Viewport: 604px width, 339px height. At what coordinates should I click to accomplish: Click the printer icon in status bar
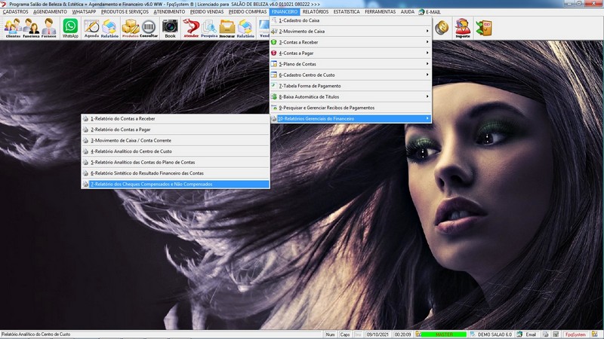[545, 334]
